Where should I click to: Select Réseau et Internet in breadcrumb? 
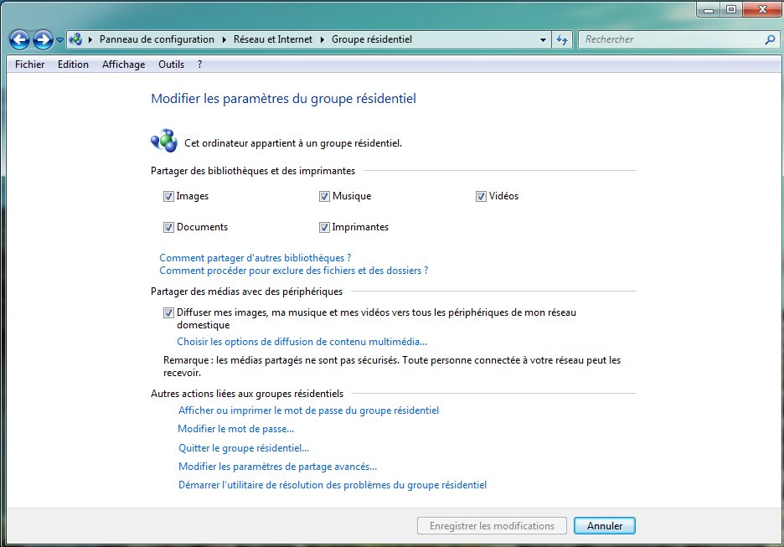272,39
